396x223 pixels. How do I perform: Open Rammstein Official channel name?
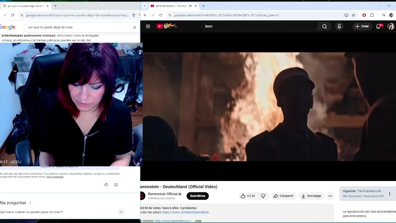(x=163, y=194)
